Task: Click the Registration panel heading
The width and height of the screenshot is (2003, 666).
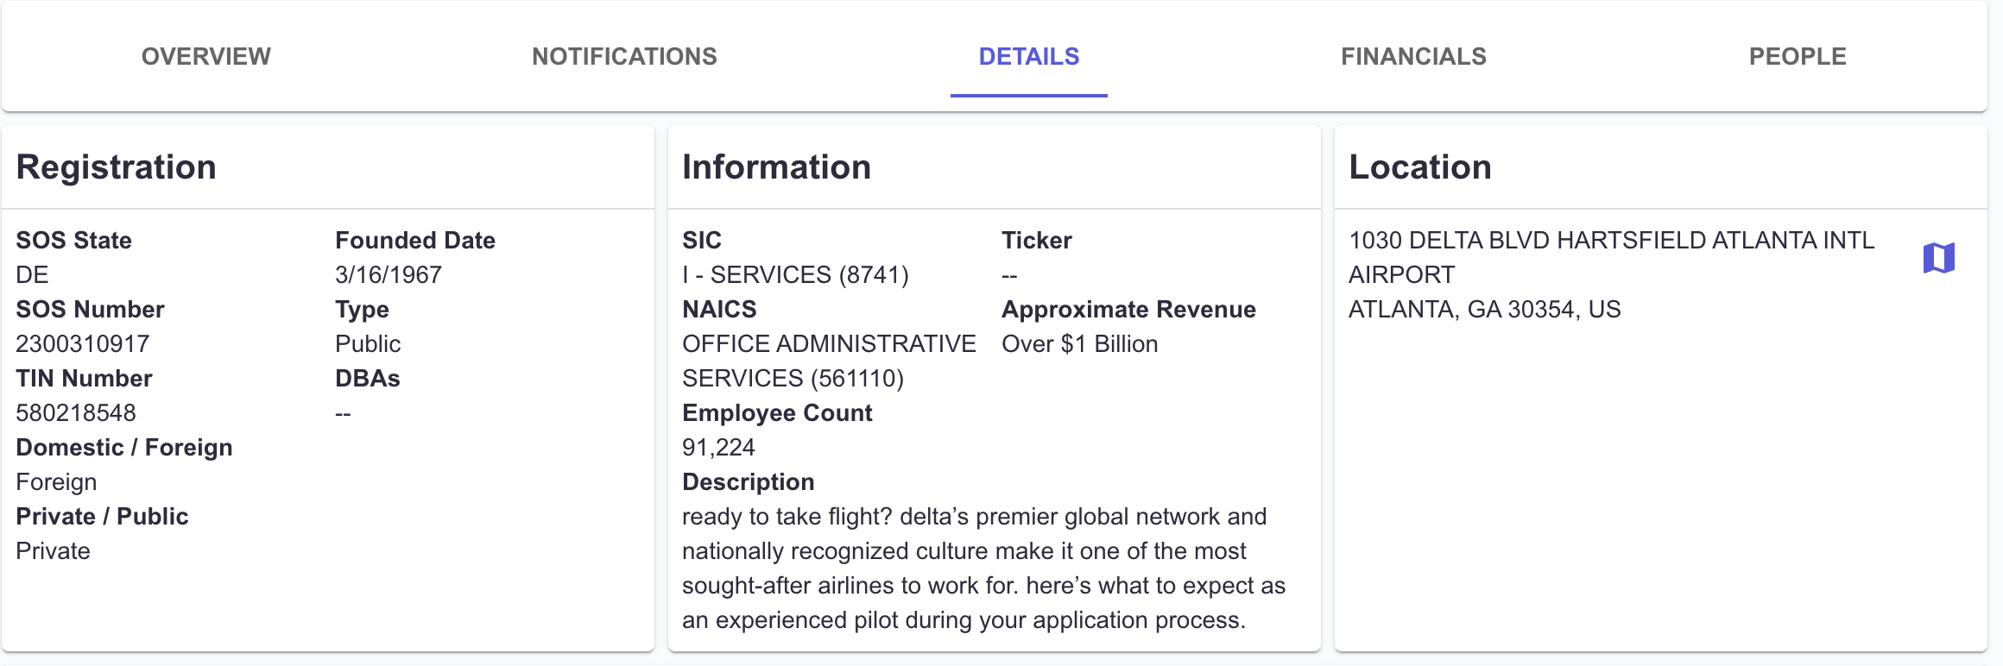Action: (117, 167)
